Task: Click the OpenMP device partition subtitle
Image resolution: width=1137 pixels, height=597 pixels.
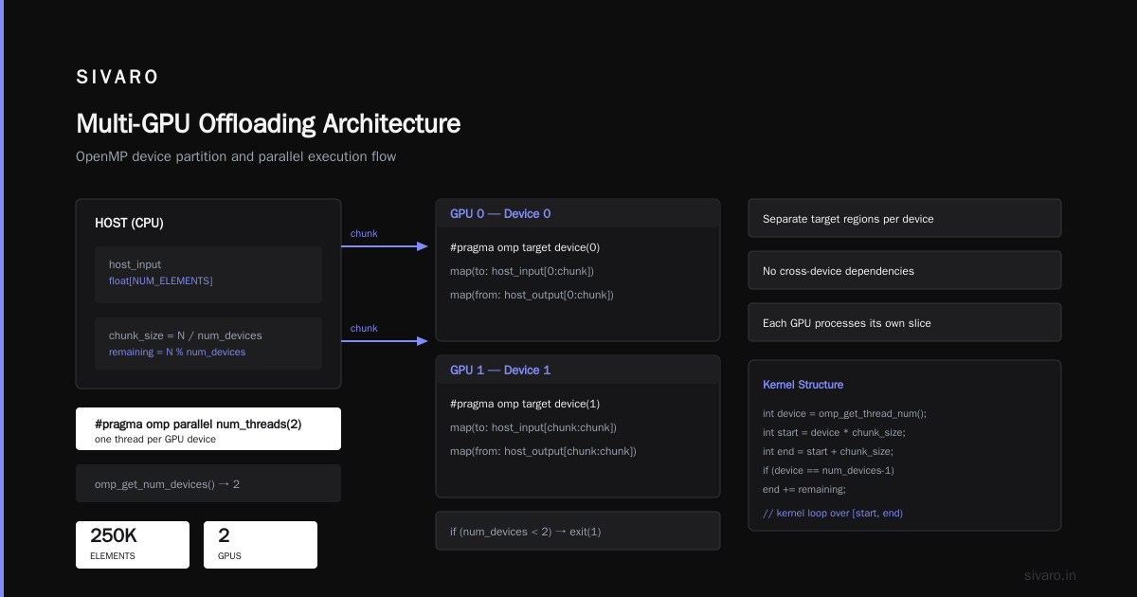Action: [236, 156]
